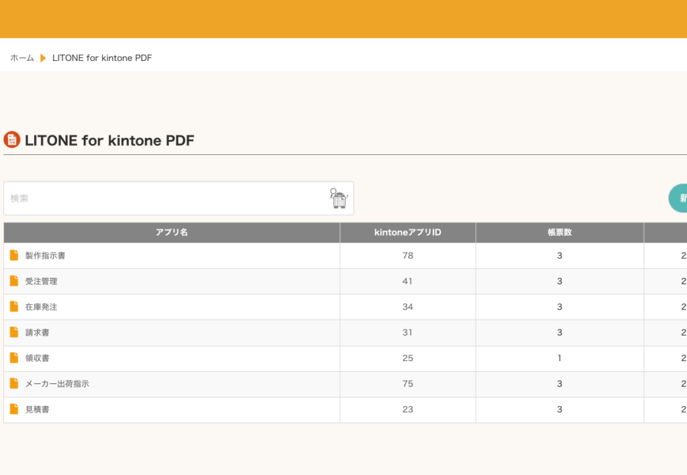The image size is (687, 475).
Task: Click app ID 41 cell
Action: coord(408,281)
